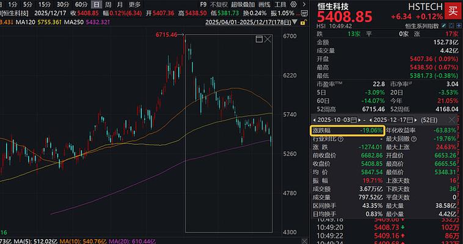This screenshot has height=244, width=463.
Task: Switch to 30分 chart period
Action: coord(63,4)
